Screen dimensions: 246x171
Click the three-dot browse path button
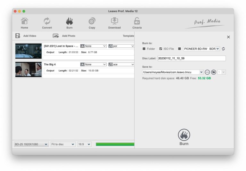pyautogui.click(x=207, y=72)
